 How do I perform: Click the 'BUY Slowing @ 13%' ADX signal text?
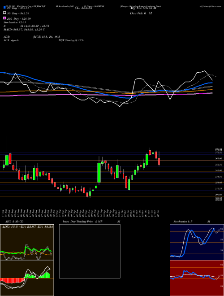(71, 40)
